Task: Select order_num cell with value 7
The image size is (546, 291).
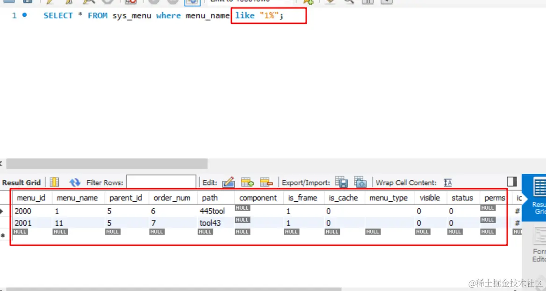Action: [172, 223]
